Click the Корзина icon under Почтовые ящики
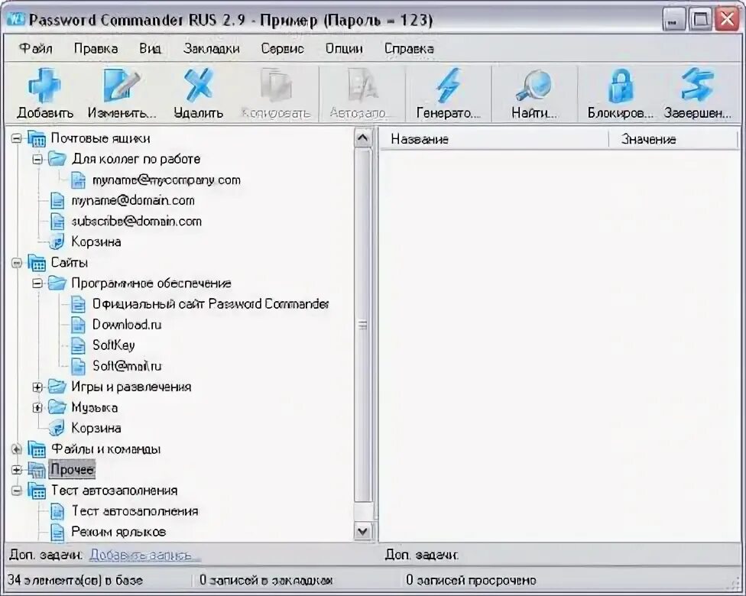The height and width of the screenshot is (596, 746). (57, 241)
